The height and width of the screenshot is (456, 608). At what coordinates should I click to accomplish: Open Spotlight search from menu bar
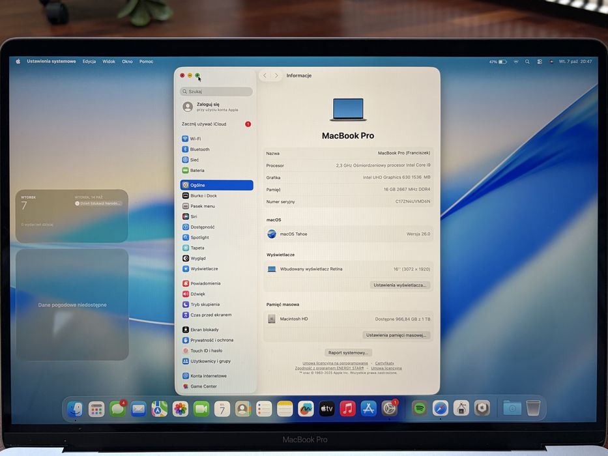(527, 62)
